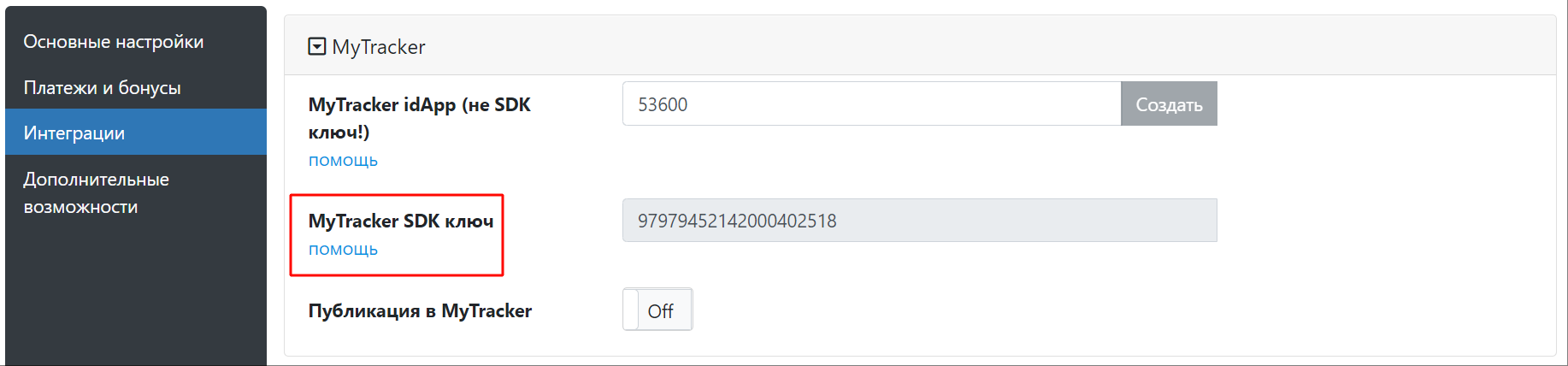
Task: Click the MyTracker panel title text
Action: (x=379, y=47)
